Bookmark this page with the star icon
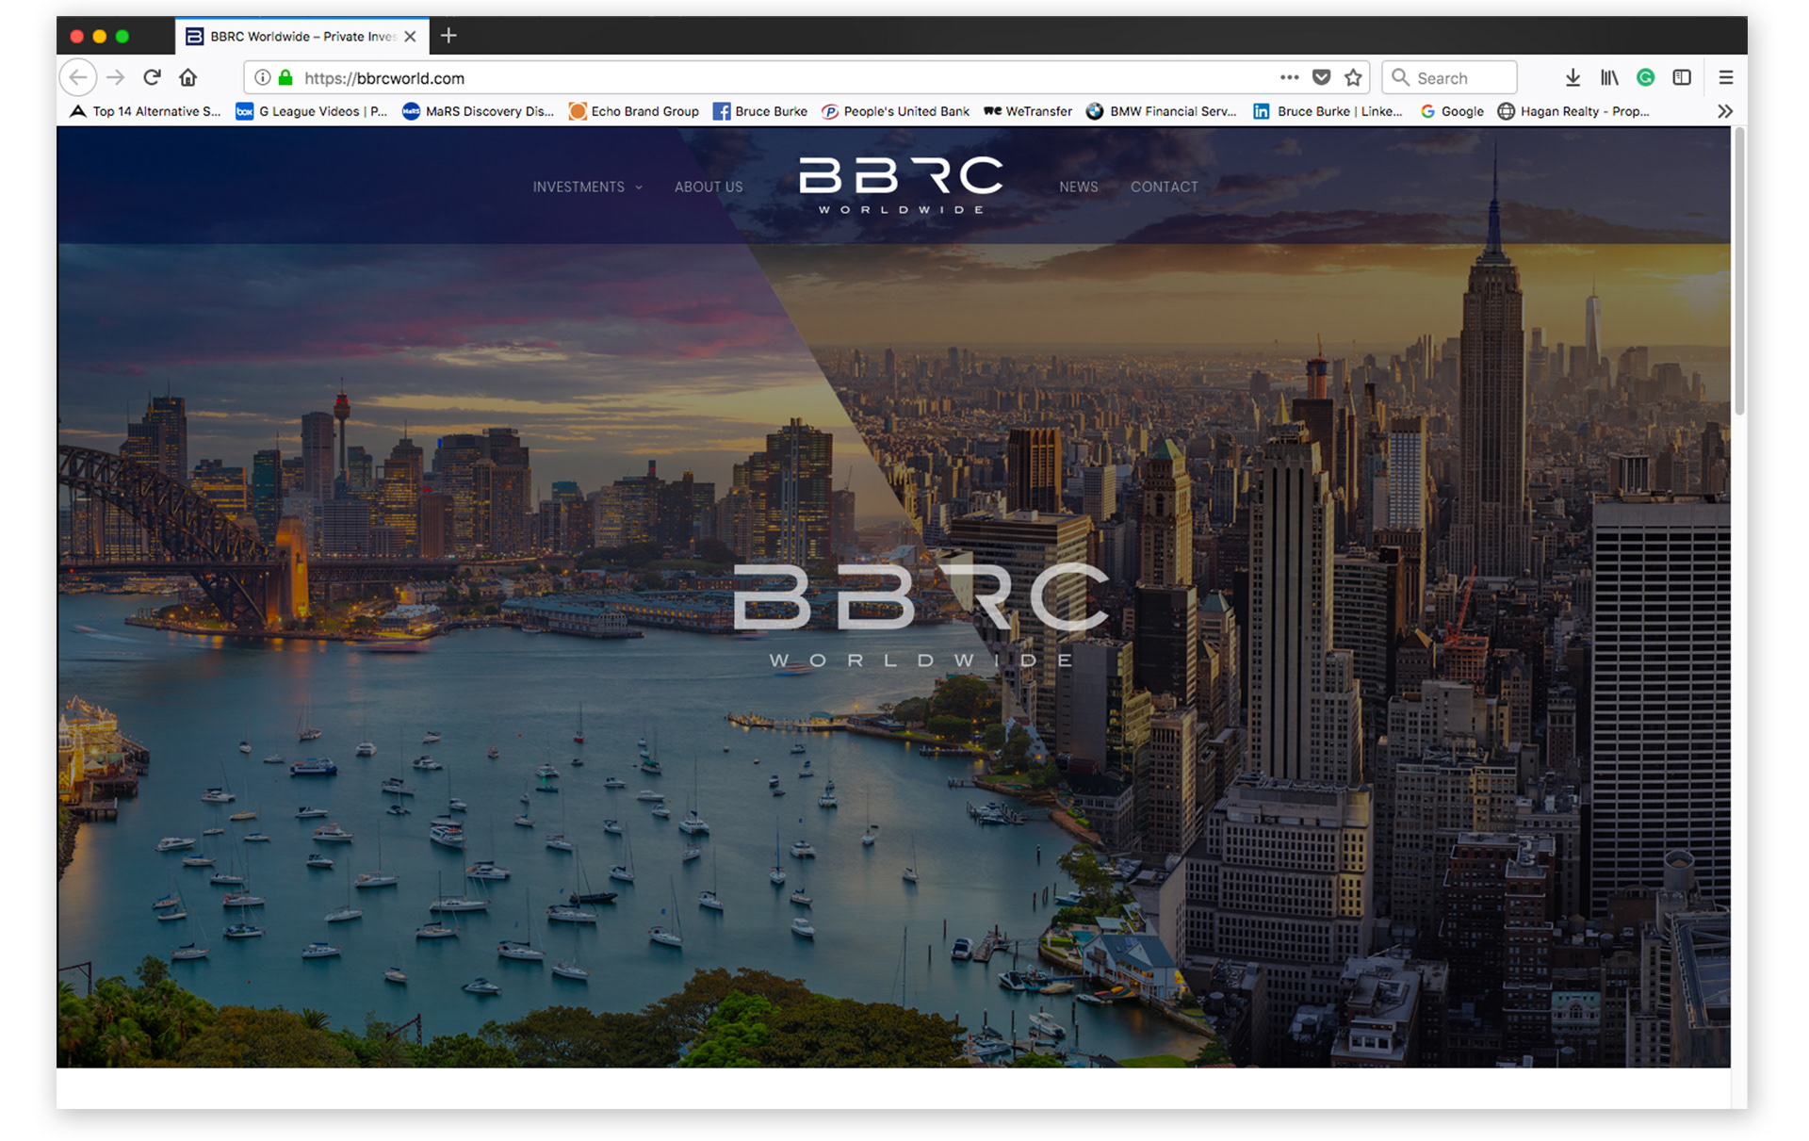Image resolution: width=1809 pixels, height=1141 pixels. [x=1353, y=77]
